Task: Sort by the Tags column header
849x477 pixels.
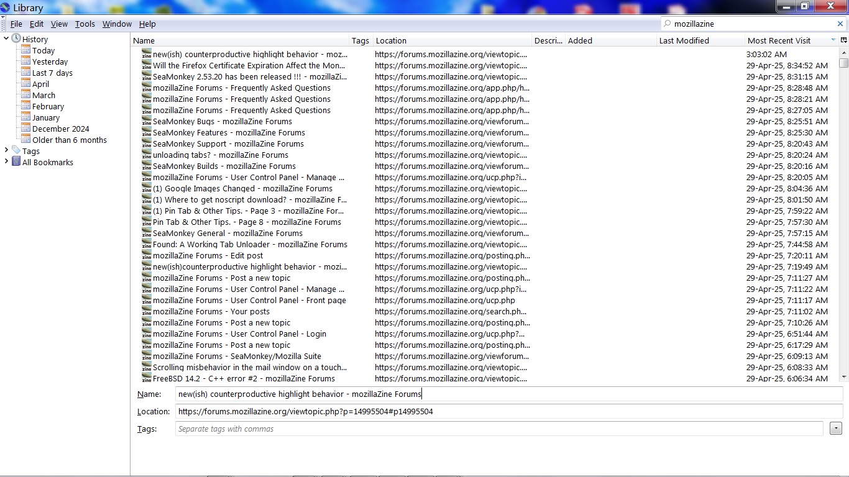Action: [x=360, y=40]
